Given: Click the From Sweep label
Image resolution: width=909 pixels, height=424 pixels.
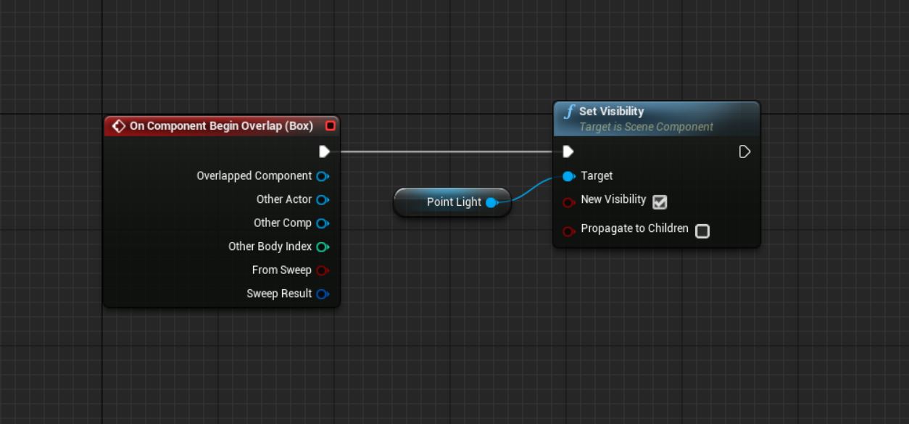Looking at the screenshot, I should click(282, 270).
